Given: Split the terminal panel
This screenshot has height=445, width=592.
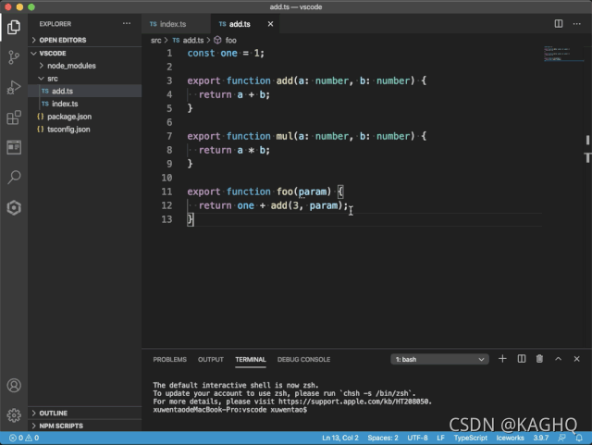Looking at the screenshot, I should (x=522, y=359).
